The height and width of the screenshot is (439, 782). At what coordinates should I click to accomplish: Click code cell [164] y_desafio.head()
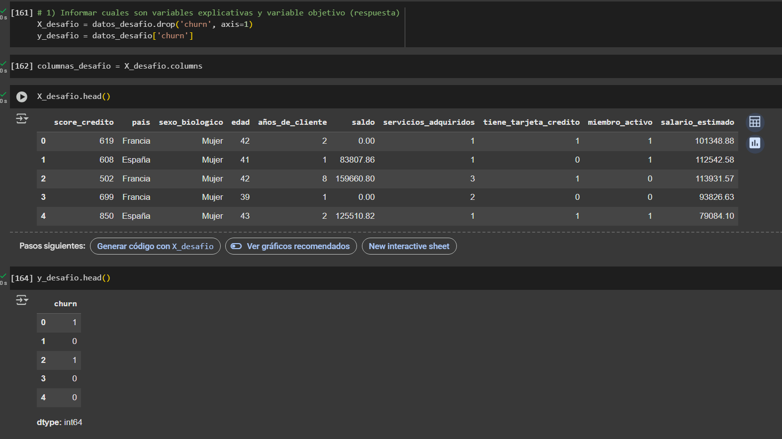74,278
